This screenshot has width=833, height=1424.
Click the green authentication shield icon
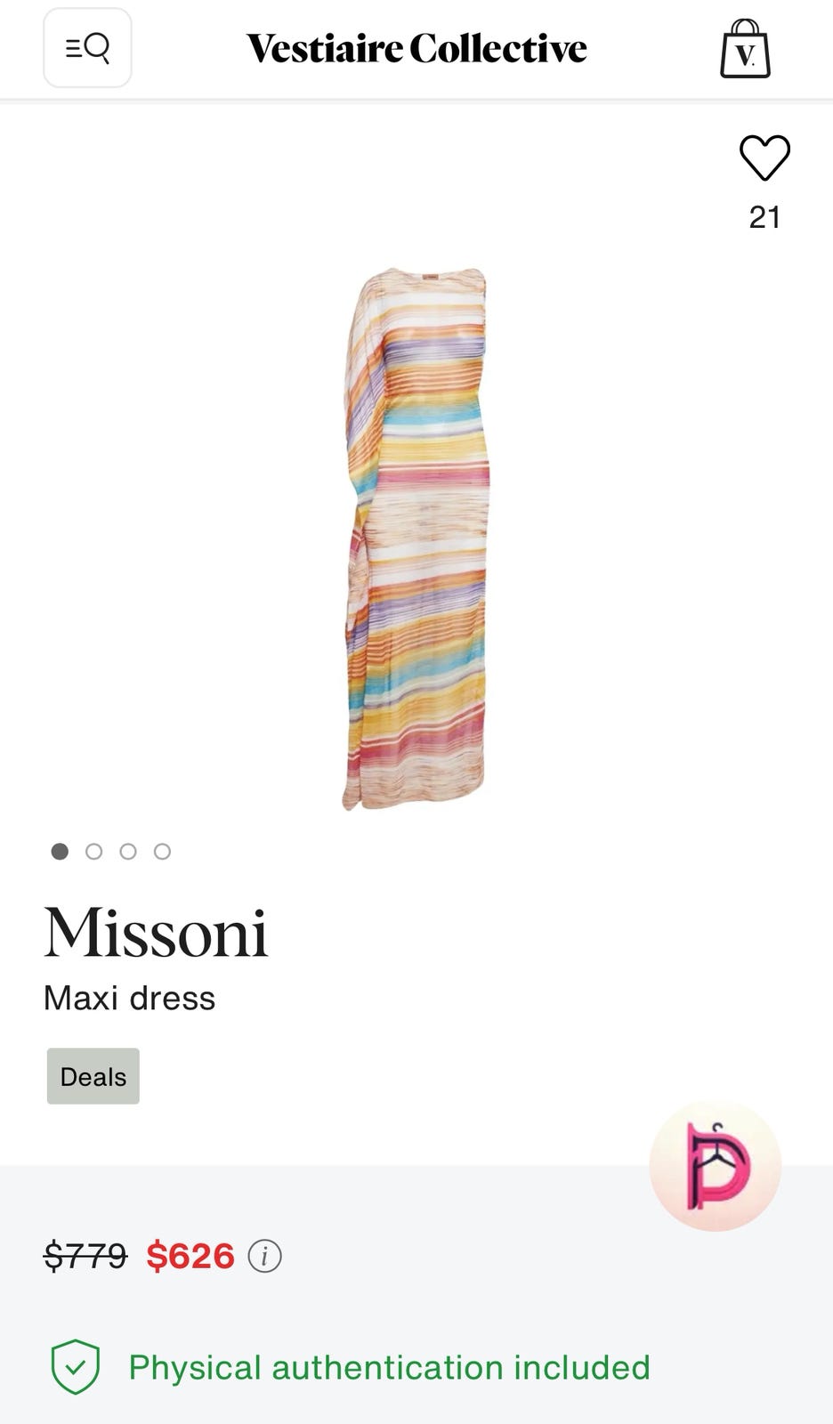coord(76,1366)
